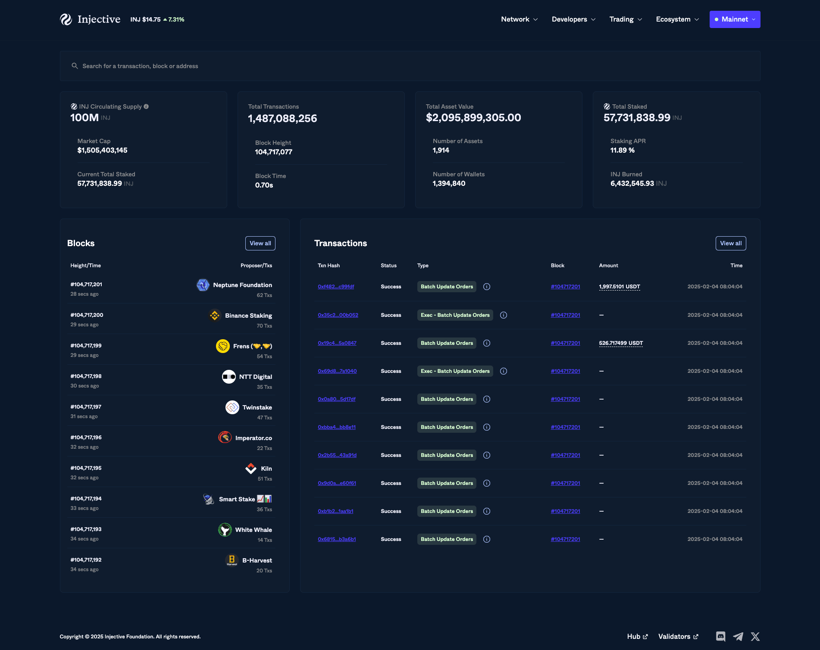Open block #104,717,199 in Blocks list
The height and width of the screenshot is (650, 820).
86,346
